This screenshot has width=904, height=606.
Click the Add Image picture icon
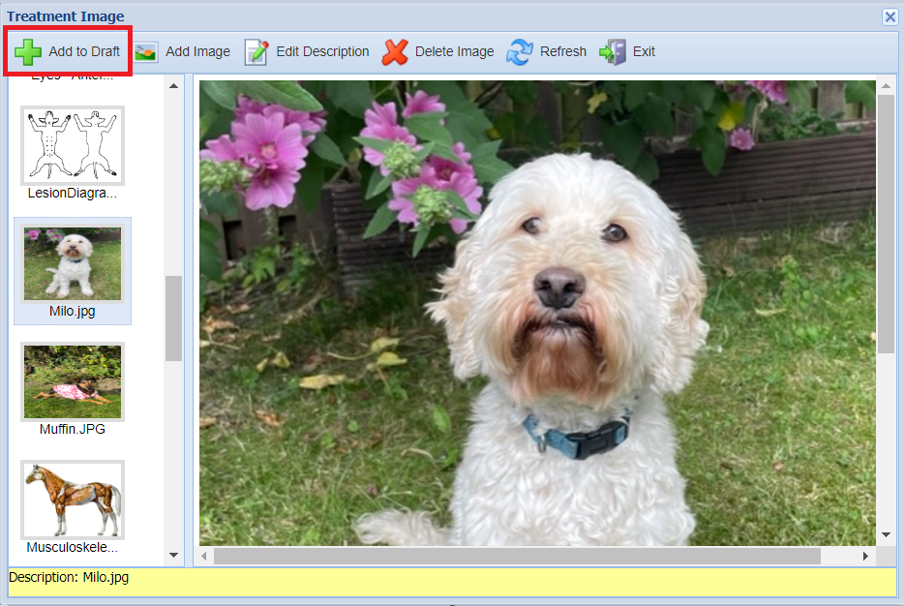coord(146,52)
